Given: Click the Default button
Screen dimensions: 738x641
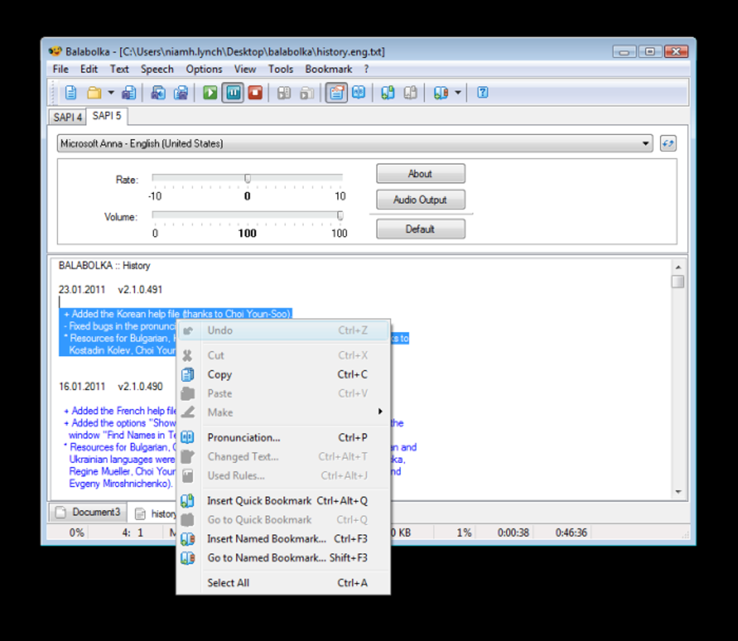Looking at the screenshot, I should point(421,229).
